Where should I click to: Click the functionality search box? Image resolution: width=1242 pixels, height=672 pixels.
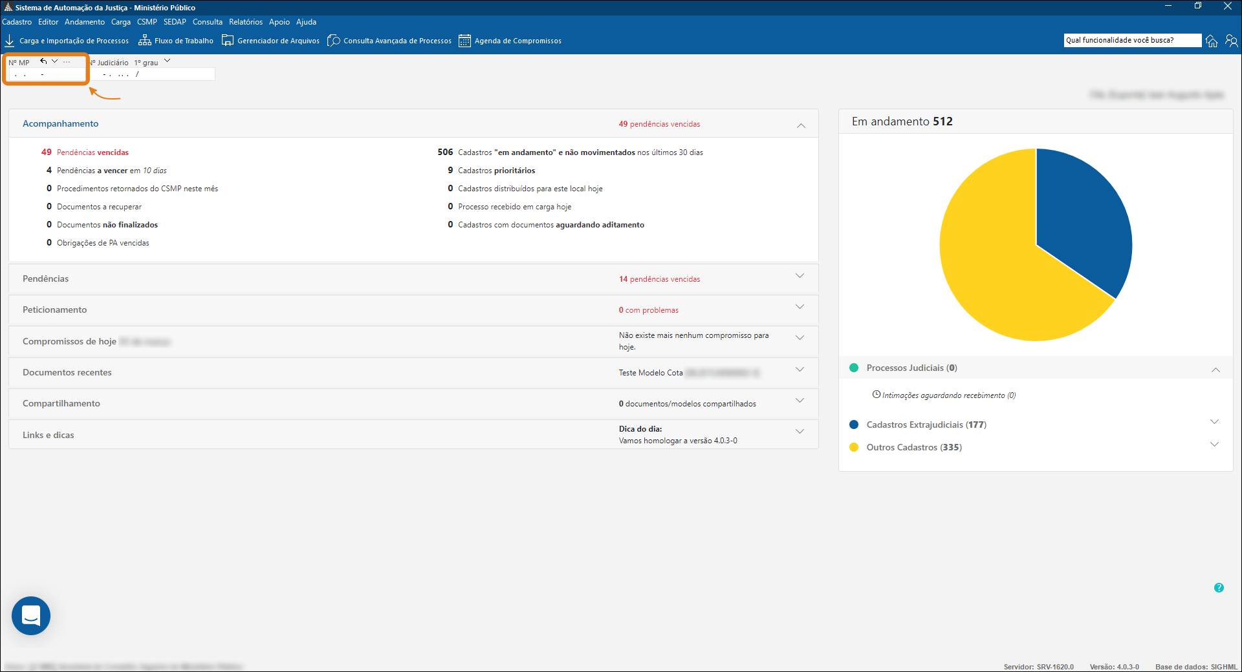coord(1133,40)
